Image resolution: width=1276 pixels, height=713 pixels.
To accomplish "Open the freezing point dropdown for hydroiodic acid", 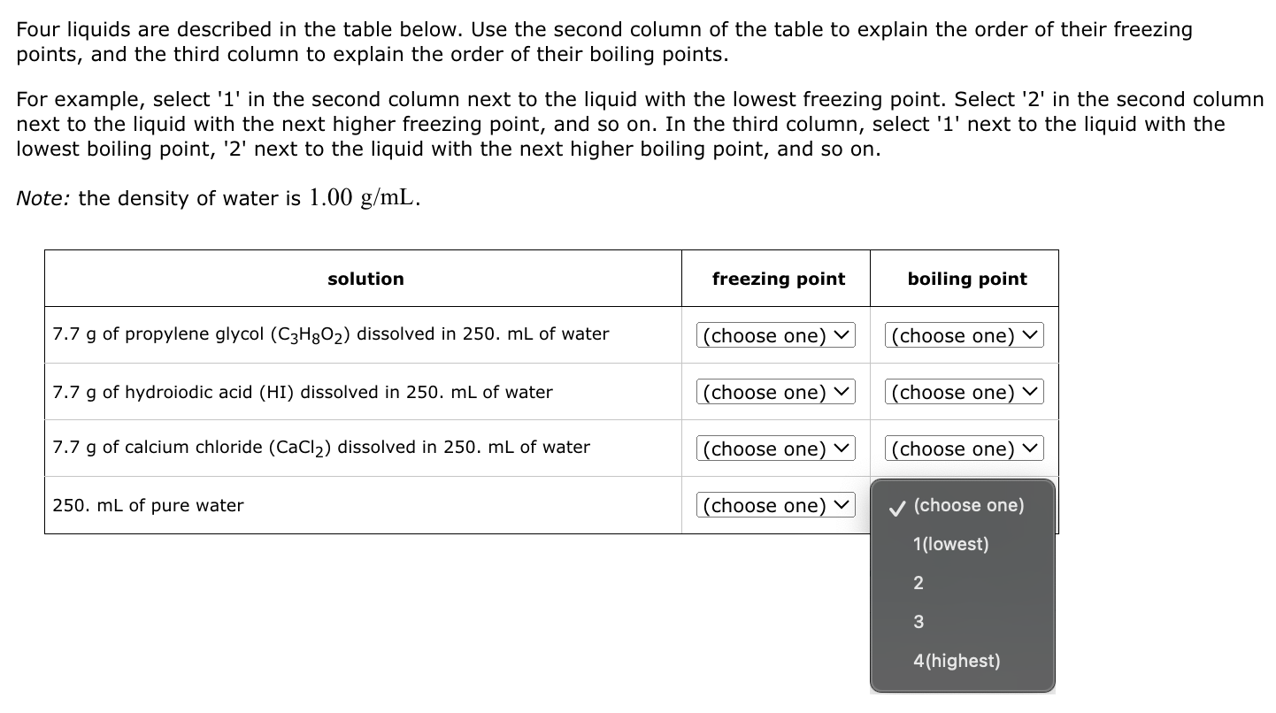I will [776, 392].
